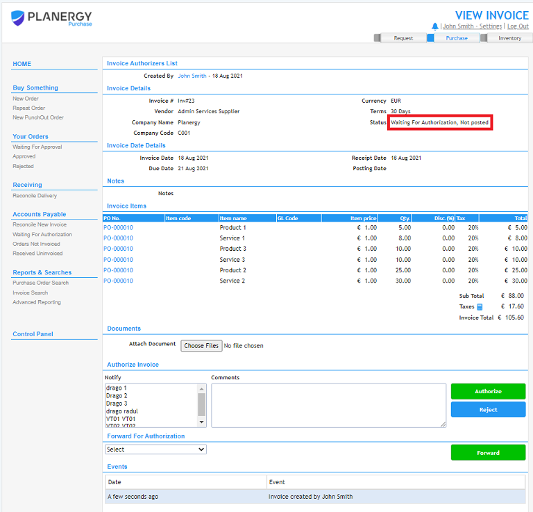The image size is (533, 512).
Task: Open PO-000010 link for Service 3
Action: [x=118, y=260]
